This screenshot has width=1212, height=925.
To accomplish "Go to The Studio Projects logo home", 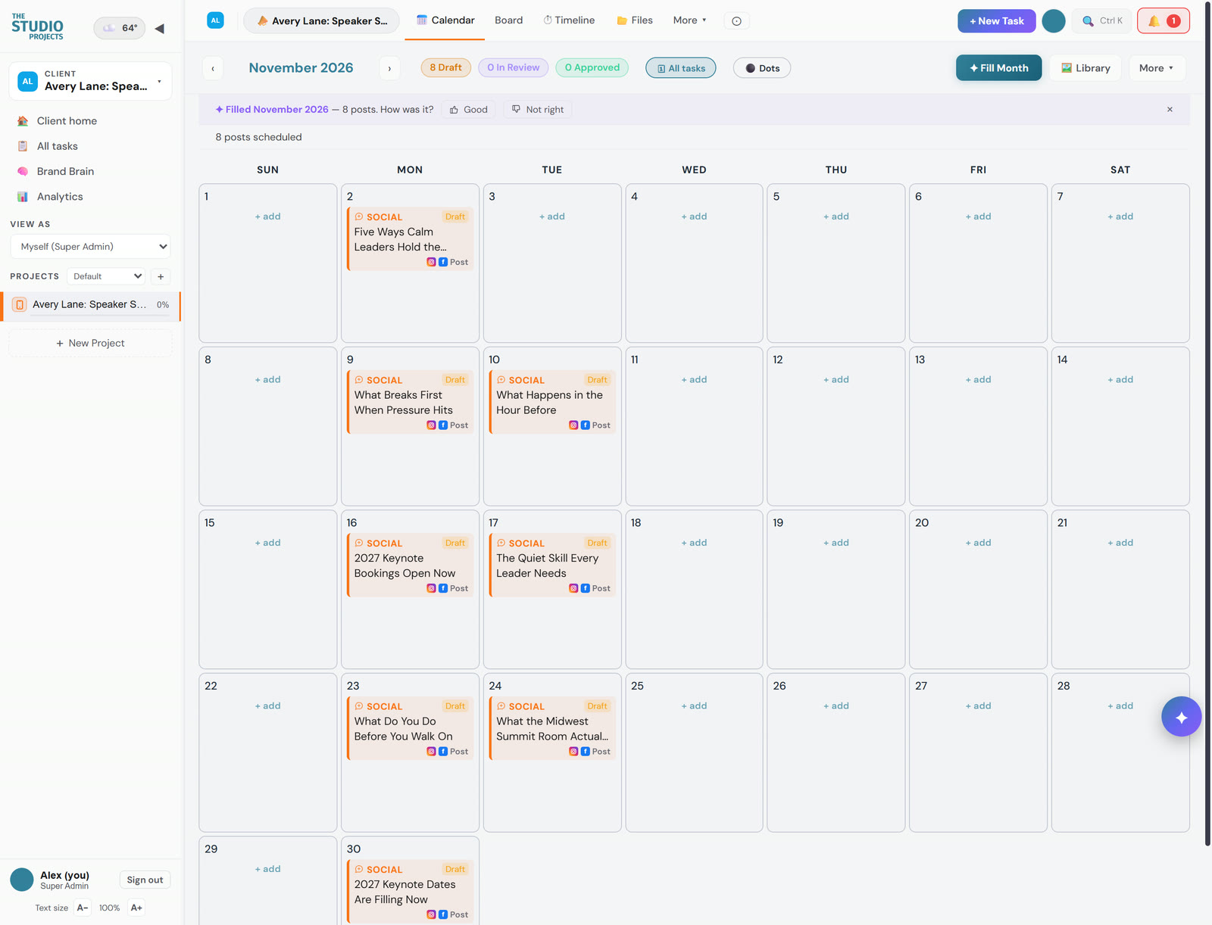I will click(x=37, y=26).
